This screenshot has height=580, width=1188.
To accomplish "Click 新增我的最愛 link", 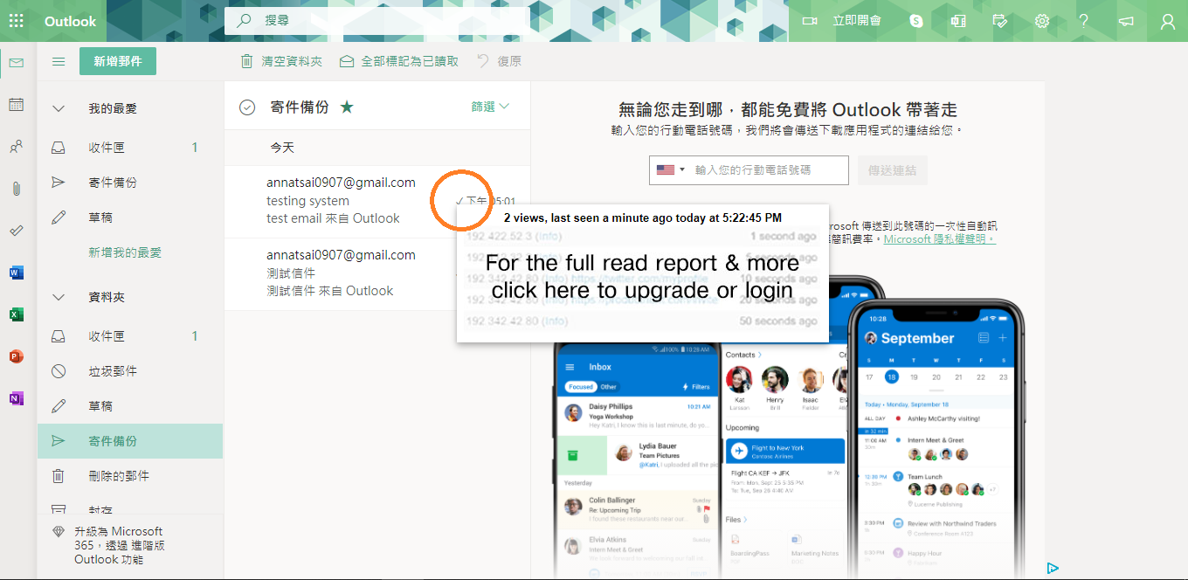I will pos(125,252).
